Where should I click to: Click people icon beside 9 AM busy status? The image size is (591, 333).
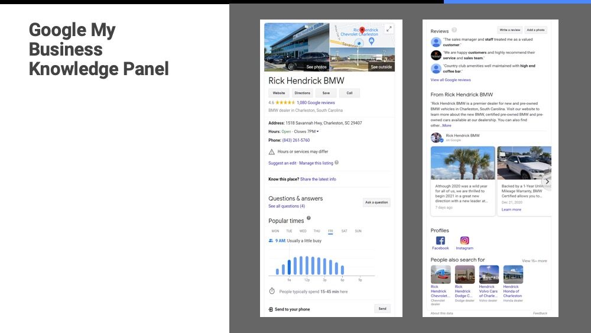(x=271, y=241)
